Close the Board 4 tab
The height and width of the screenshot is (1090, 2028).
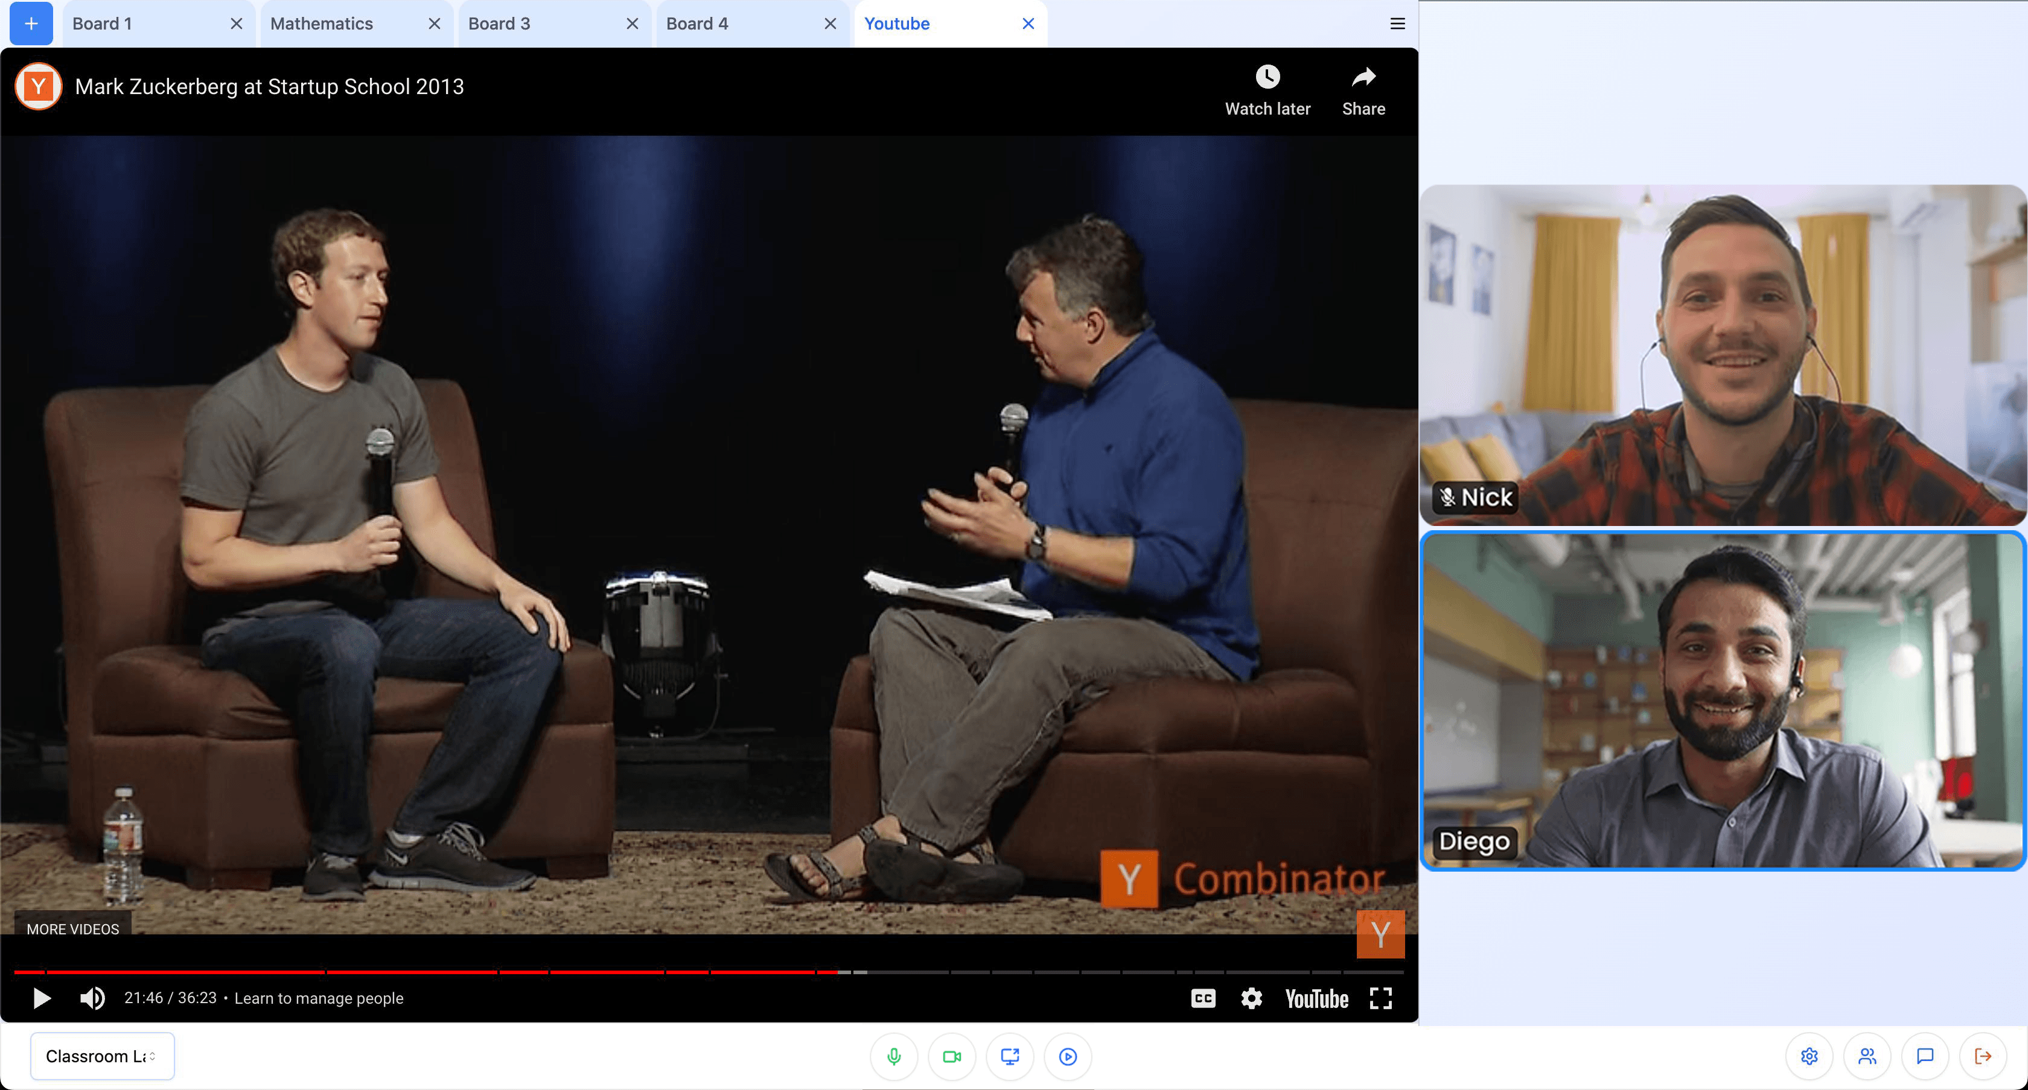(x=830, y=24)
